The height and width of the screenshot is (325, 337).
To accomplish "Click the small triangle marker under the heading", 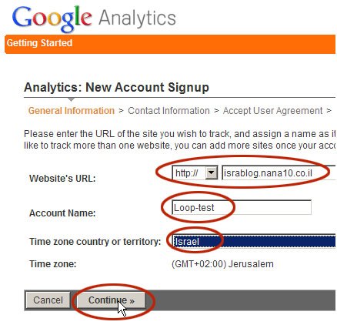I will pyautogui.click(x=72, y=99).
